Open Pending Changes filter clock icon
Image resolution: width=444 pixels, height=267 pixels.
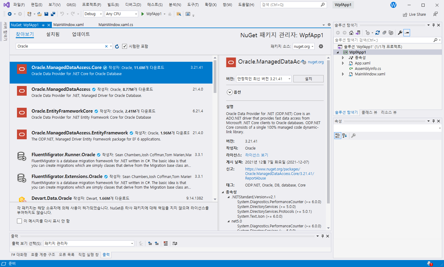pos(368,33)
